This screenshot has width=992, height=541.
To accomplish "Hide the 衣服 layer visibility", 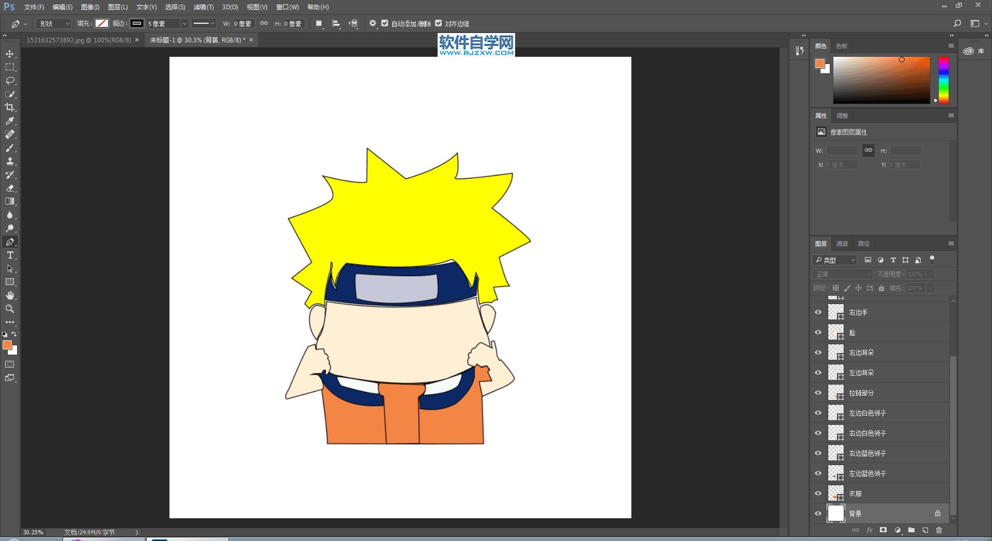I will 818,494.
